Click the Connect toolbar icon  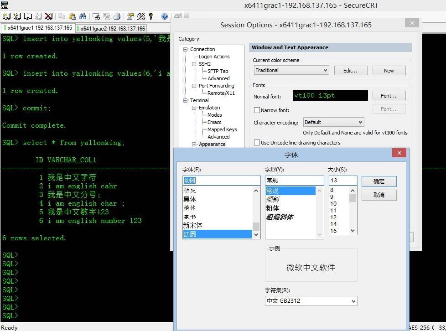coord(6,16)
